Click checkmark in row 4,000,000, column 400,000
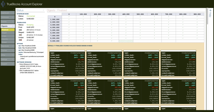The height and width of the screenshot is (112, 214). [126, 27]
